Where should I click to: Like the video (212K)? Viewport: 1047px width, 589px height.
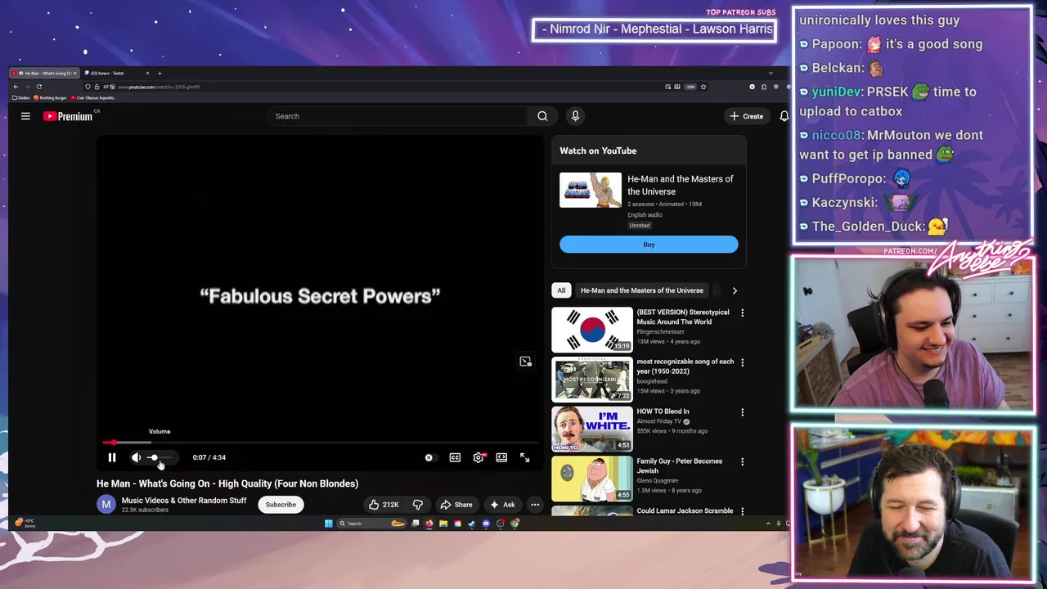pos(383,505)
